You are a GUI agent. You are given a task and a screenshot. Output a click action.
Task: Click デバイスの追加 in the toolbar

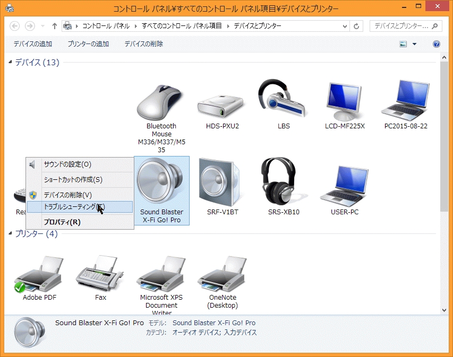tap(33, 44)
